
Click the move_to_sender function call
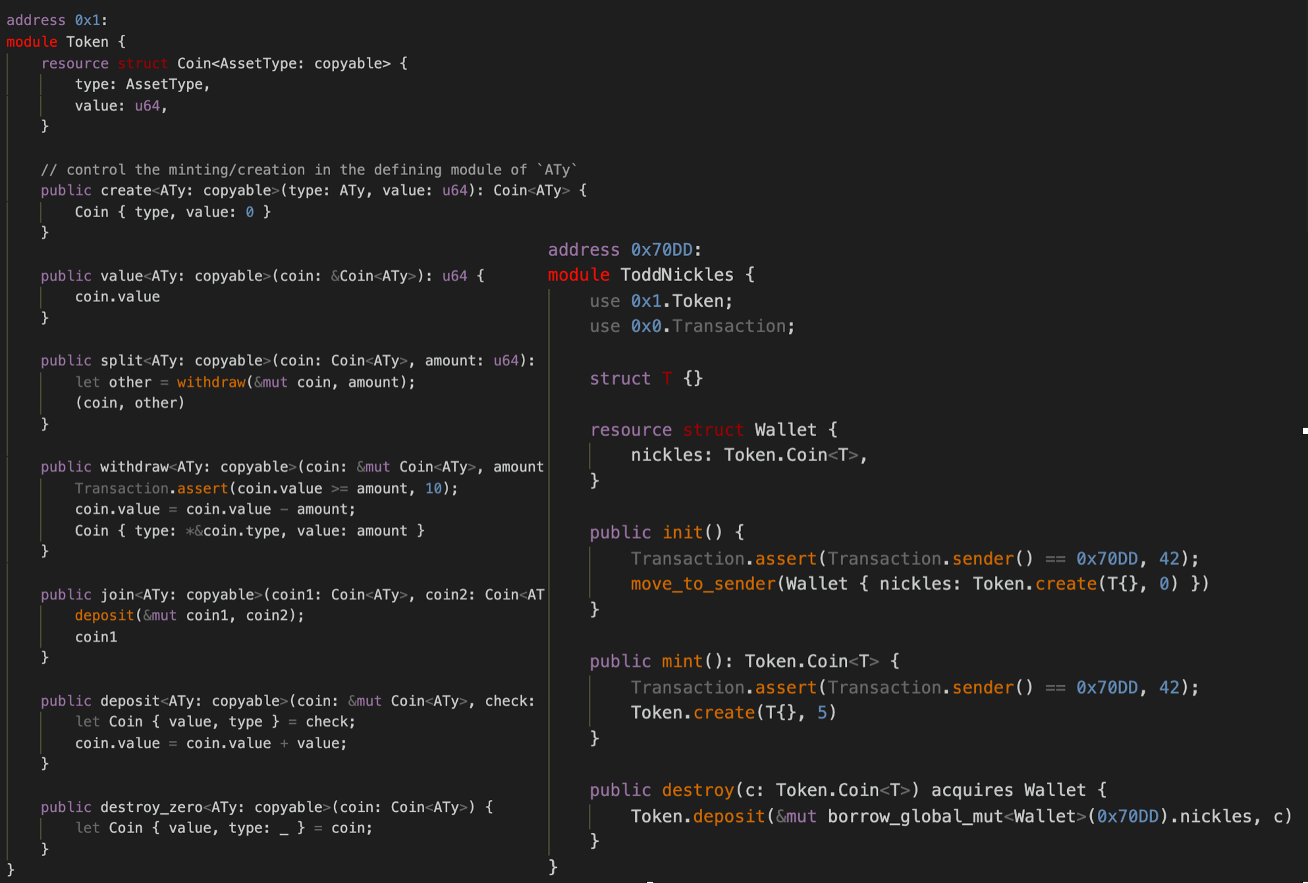[x=703, y=584]
